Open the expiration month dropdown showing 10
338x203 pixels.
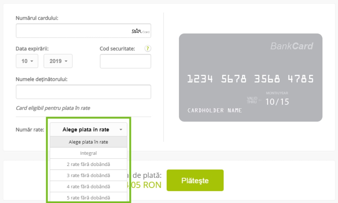click(27, 61)
